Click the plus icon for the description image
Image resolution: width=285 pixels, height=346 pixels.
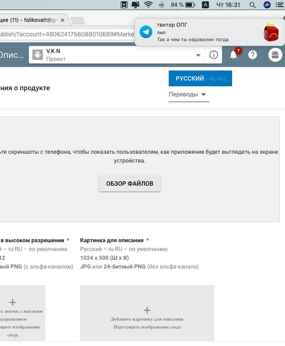coord(147,310)
